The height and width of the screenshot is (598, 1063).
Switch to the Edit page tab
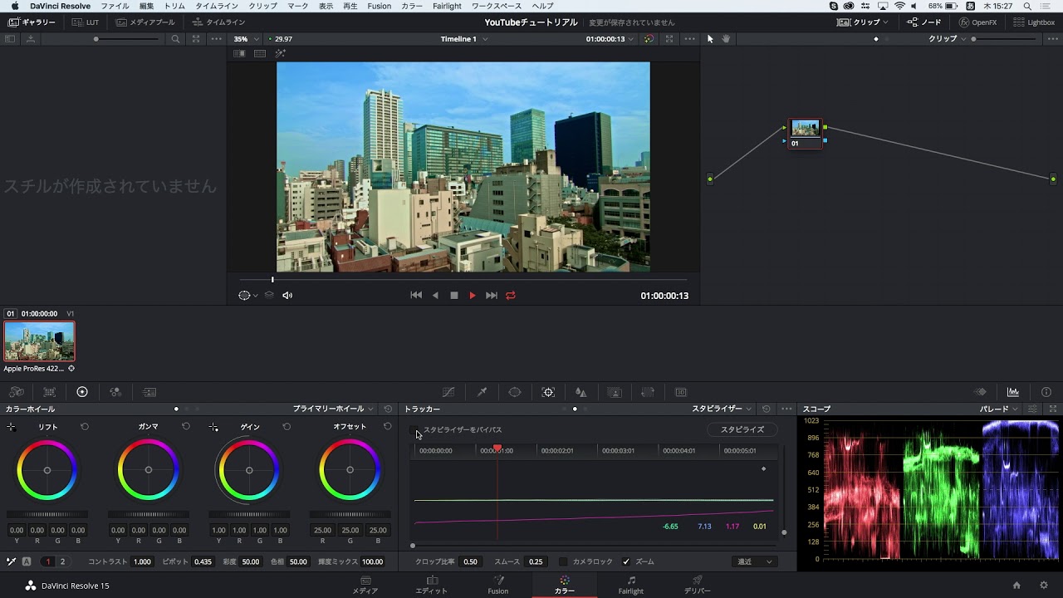(432, 586)
